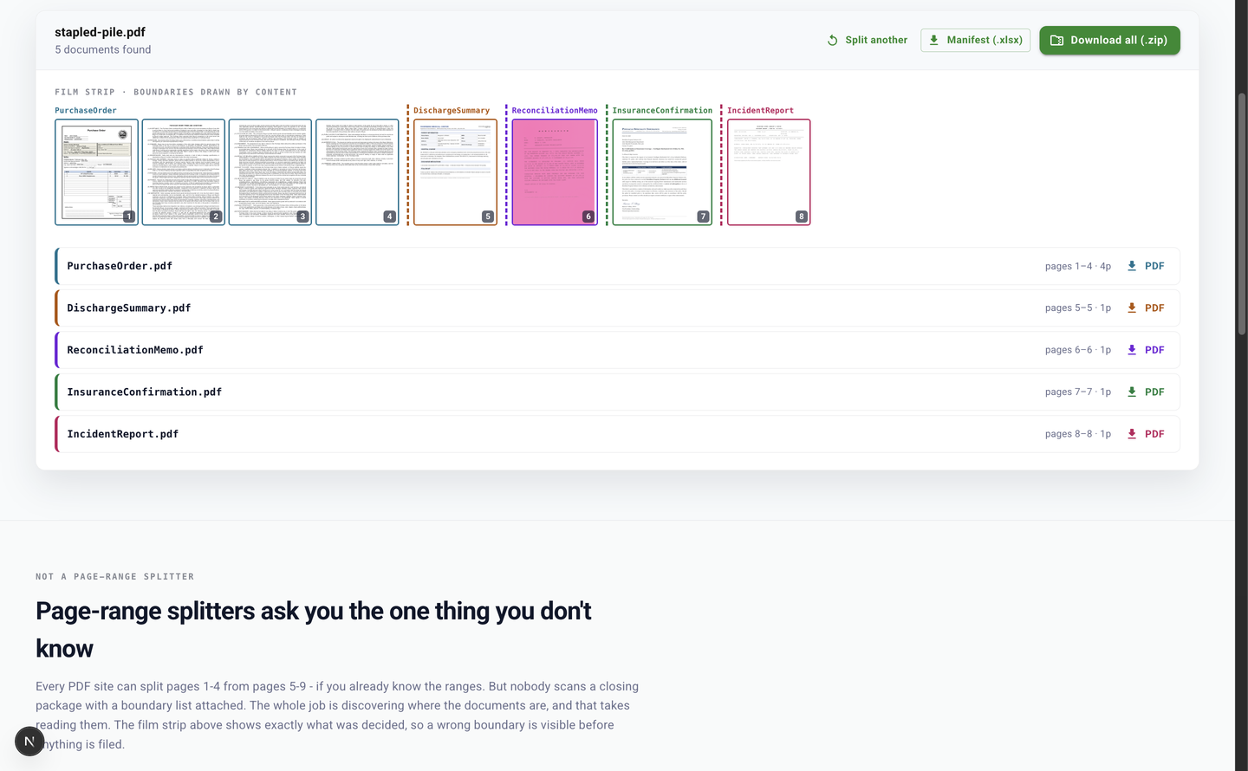Screen dimensions: 1248x771
Task: Click 'NOT A PAGE-RANGE SPLITTER' label
Action: (115, 577)
